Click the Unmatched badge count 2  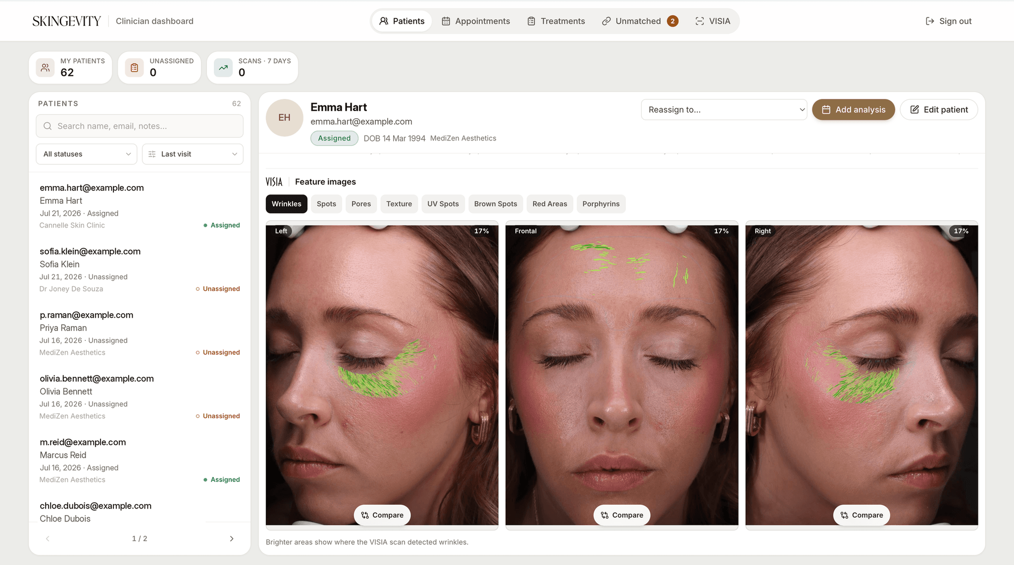(672, 21)
